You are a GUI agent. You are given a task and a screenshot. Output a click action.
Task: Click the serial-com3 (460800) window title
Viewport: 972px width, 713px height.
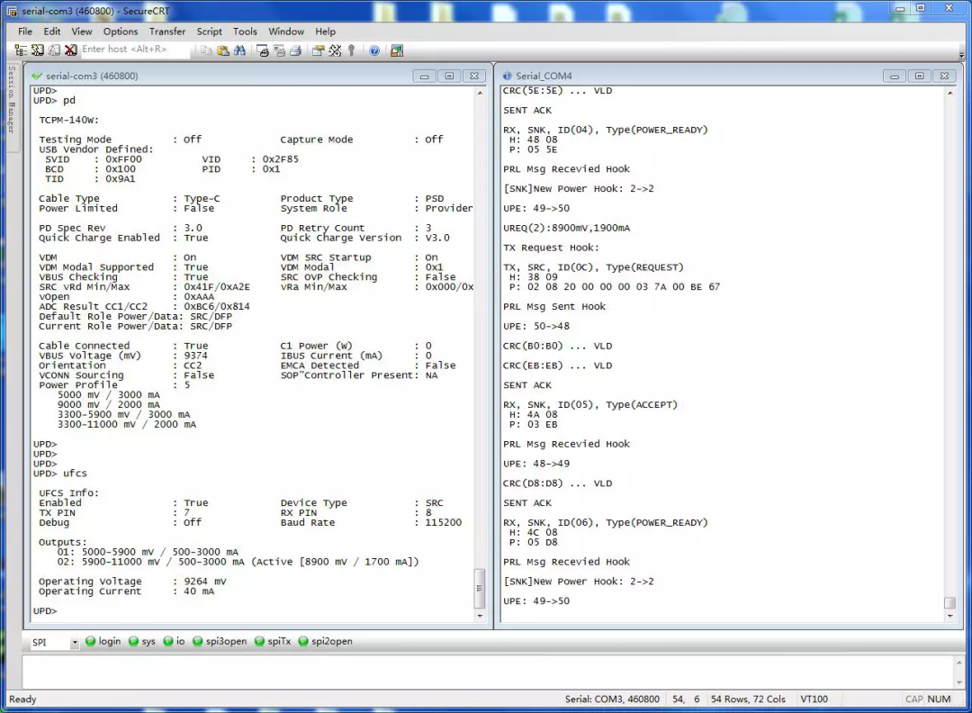coord(92,76)
